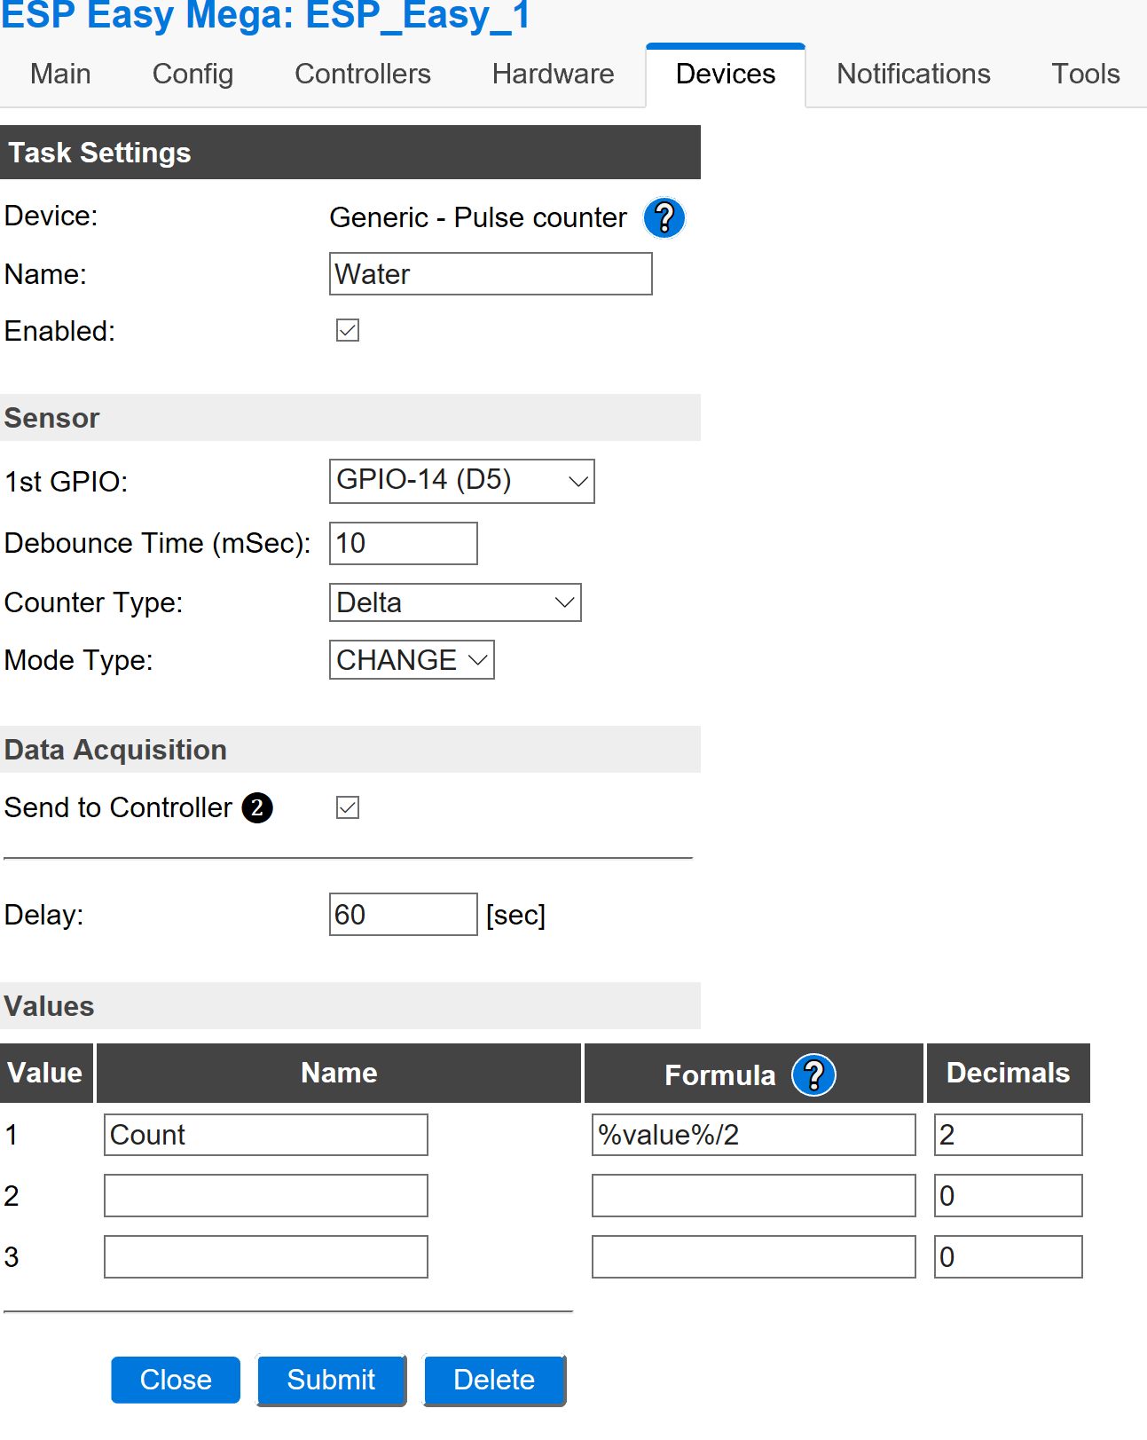Open the Tools tab
Viewport: 1147px width, 1440px height.
click(x=1086, y=75)
